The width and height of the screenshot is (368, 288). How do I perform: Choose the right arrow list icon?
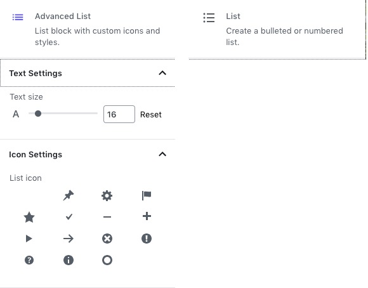tap(69, 239)
